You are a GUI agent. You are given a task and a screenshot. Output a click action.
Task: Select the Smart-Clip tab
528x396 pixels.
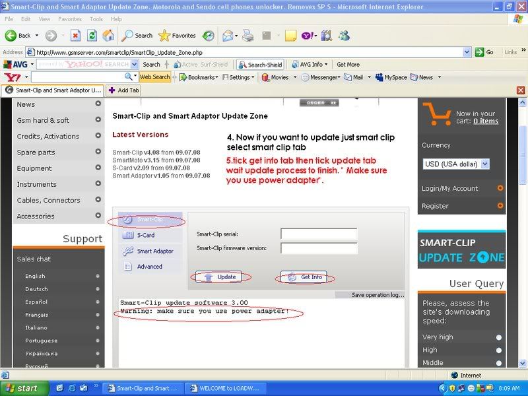tap(150, 219)
